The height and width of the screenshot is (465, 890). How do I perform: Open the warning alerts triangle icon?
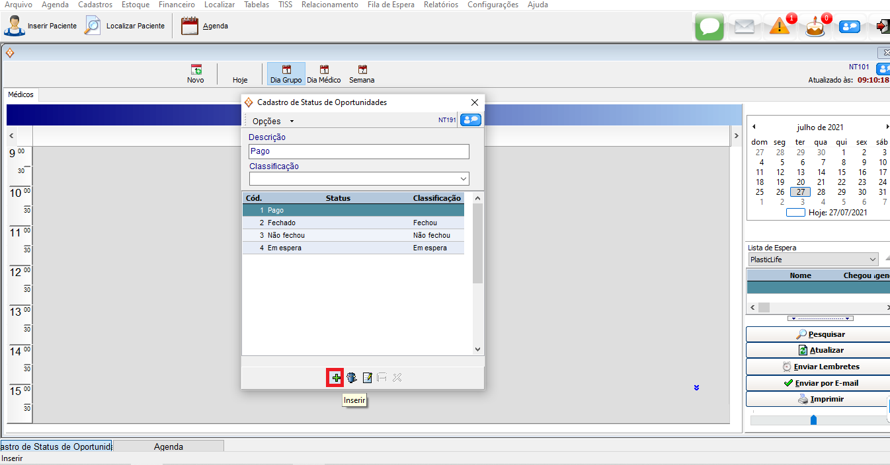coord(780,26)
